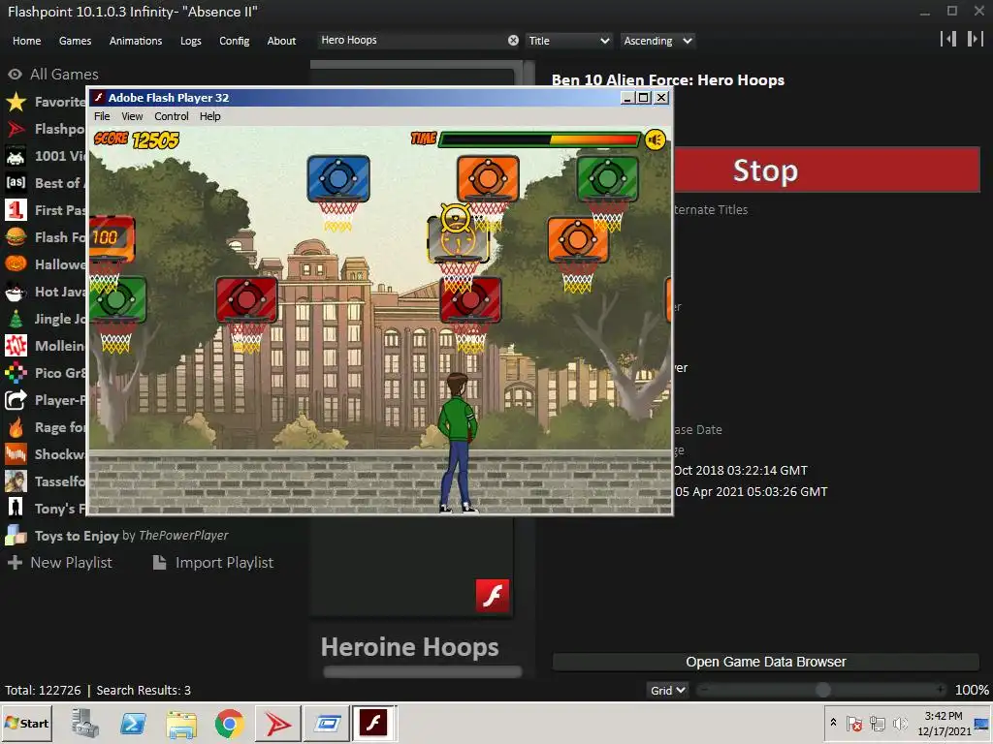The width and height of the screenshot is (993, 744).
Task: Click the red Flash logo on the game thumbnail
Action: pyautogui.click(x=492, y=596)
